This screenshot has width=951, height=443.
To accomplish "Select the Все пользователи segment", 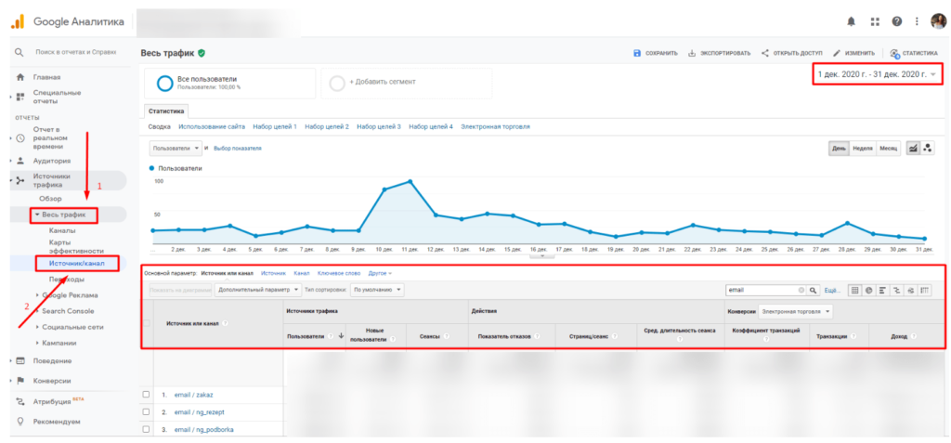I will click(x=230, y=83).
